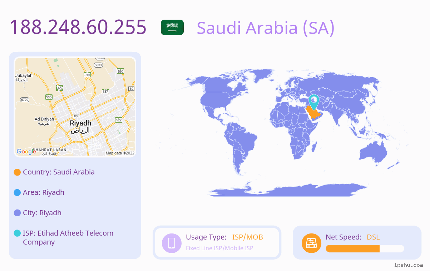
Task: Click highway 65 shield on Riyadh map
Action: click(60, 88)
